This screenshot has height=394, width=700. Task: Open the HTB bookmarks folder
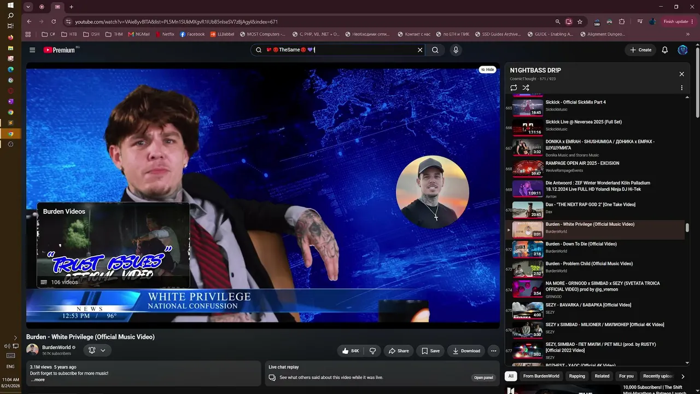click(x=69, y=34)
